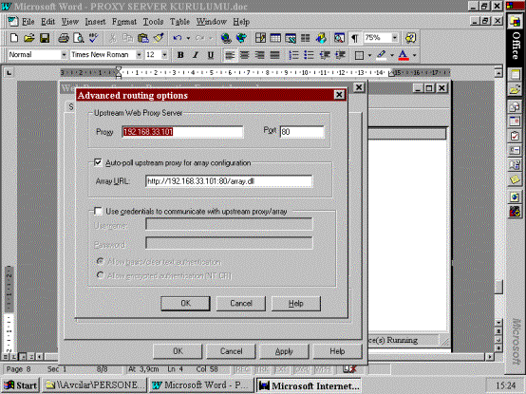Click Apply in the properties dialog behind
Image resolution: width=526 pixels, height=394 pixels.
pyautogui.click(x=284, y=351)
